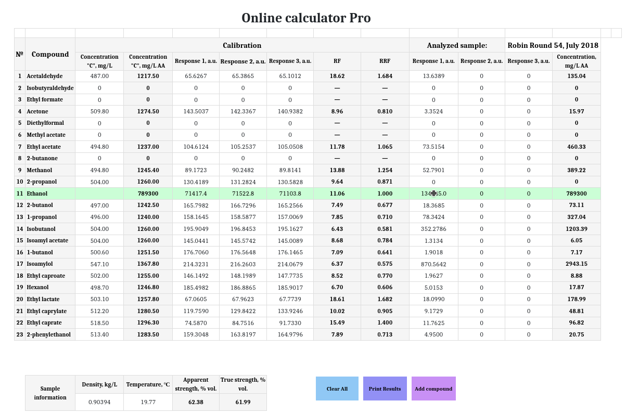Click the RRF column header

pos(385,61)
